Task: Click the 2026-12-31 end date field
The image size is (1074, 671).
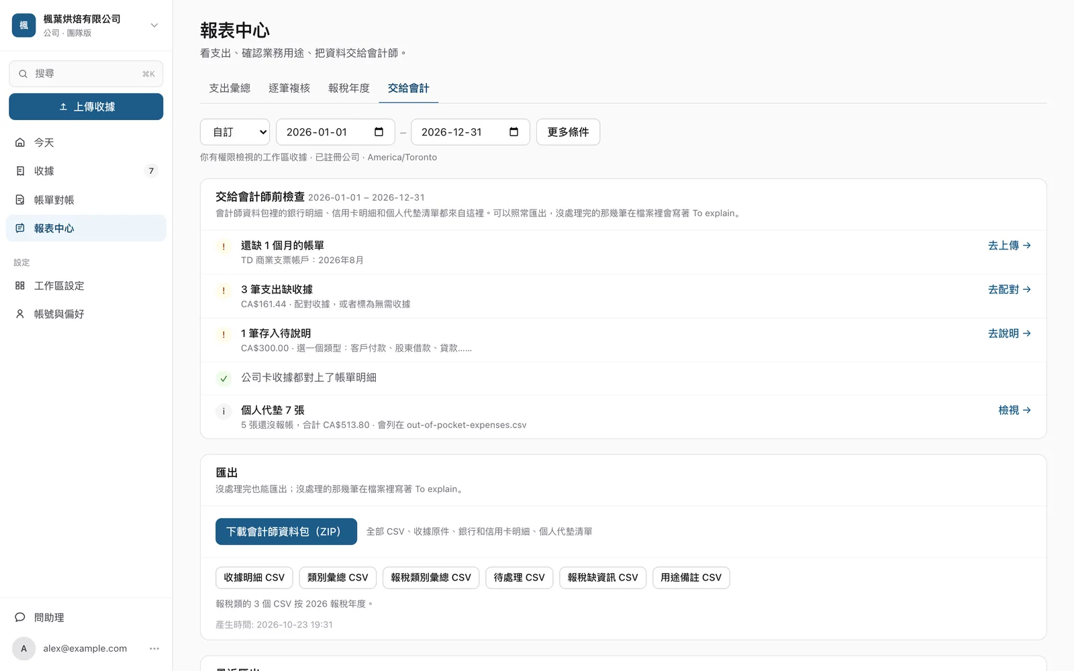Action: [x=471, y=132]
